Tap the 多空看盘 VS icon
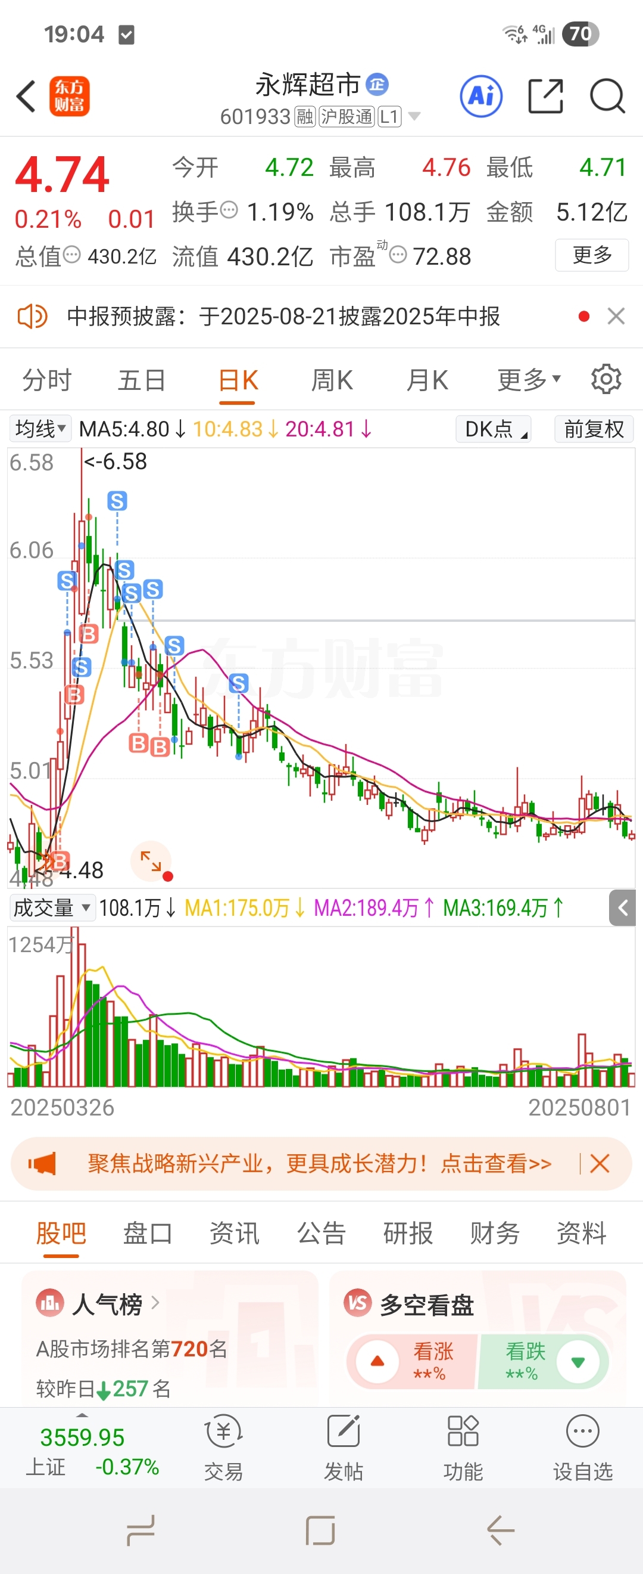The height and width of the screenshot is (1574, 643). (x=357, y=1303)
